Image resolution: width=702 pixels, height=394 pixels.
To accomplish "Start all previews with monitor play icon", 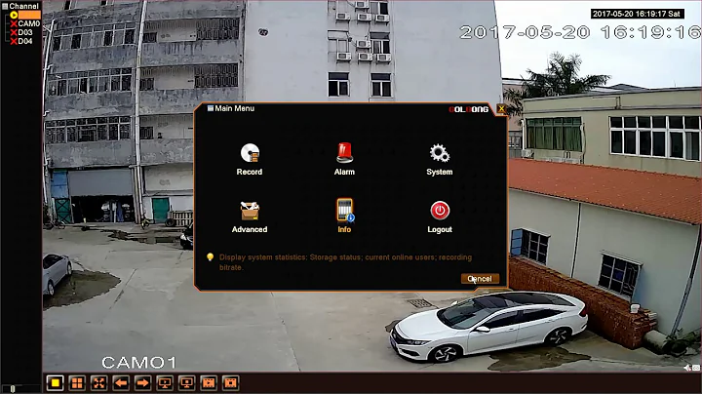I will click(x=165, y=383).
